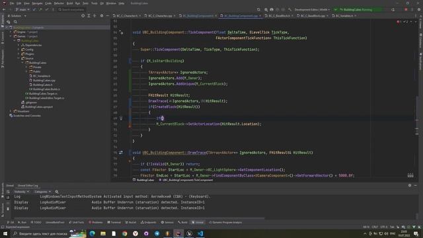Screen dimensions: 423x238
Task: Switch to the BC_C_BaseBlock.cpp tab
Action: pyautogui.click(x=313, y=16)
